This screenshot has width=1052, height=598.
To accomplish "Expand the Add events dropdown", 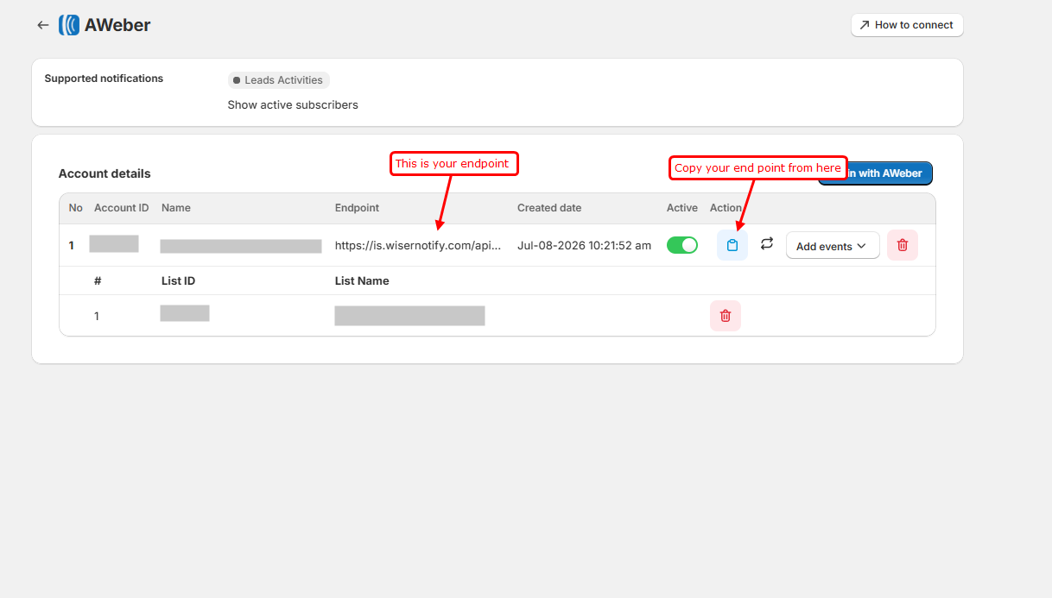I will pos(833,246).
